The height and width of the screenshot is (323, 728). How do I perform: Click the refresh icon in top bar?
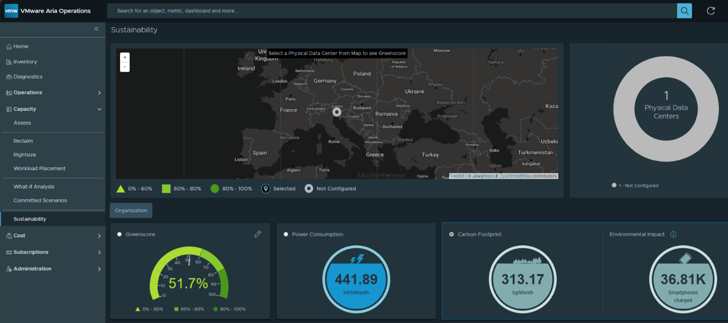(x=711, y=11)
